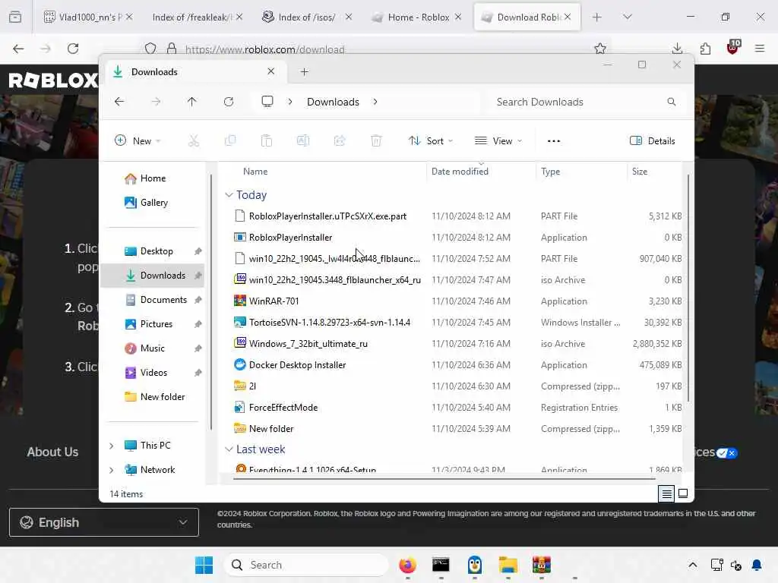Expand Network in navigation pane
Viewport: 778px width, 583px height.
[112, 470]
